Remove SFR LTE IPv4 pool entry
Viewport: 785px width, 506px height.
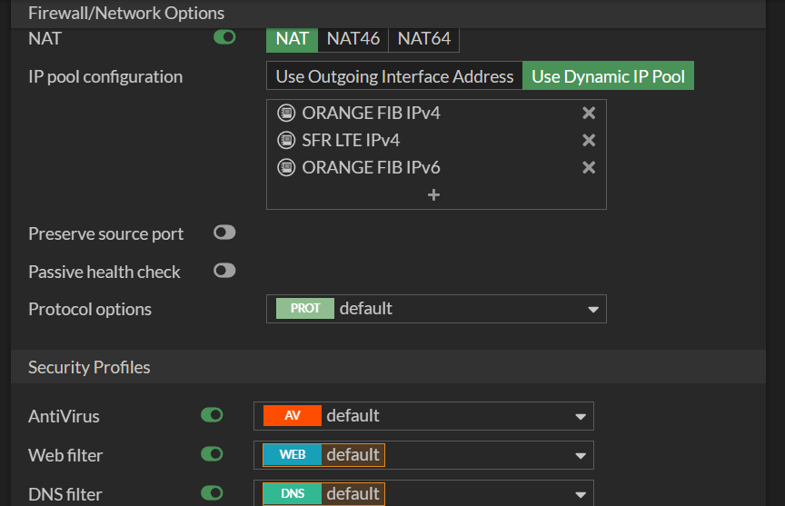589,141
